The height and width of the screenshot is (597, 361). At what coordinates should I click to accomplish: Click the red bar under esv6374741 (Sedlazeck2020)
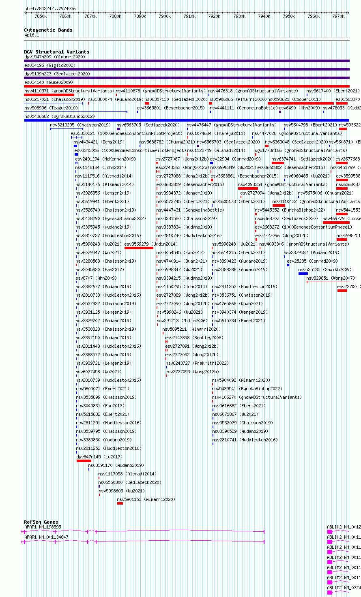pos(278,163)
